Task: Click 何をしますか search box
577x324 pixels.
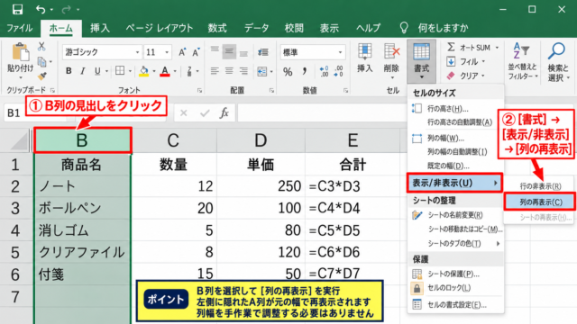Action: coord(443,28)
